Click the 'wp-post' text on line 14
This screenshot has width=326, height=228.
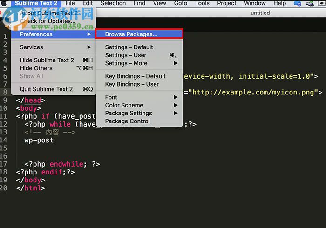pyautogui.click(x=39, y=141)
